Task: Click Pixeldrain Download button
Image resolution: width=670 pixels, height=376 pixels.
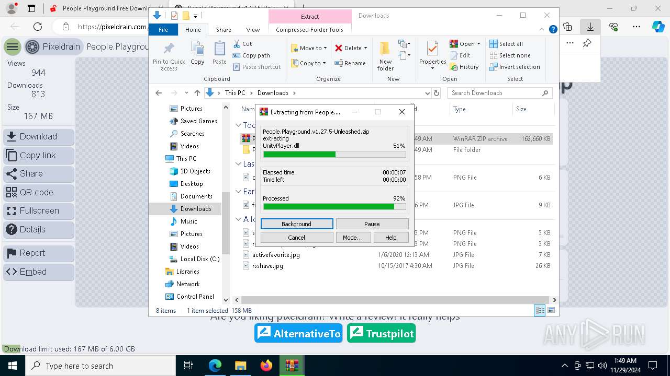Action: pyautogui.click(x=39, y=137)
